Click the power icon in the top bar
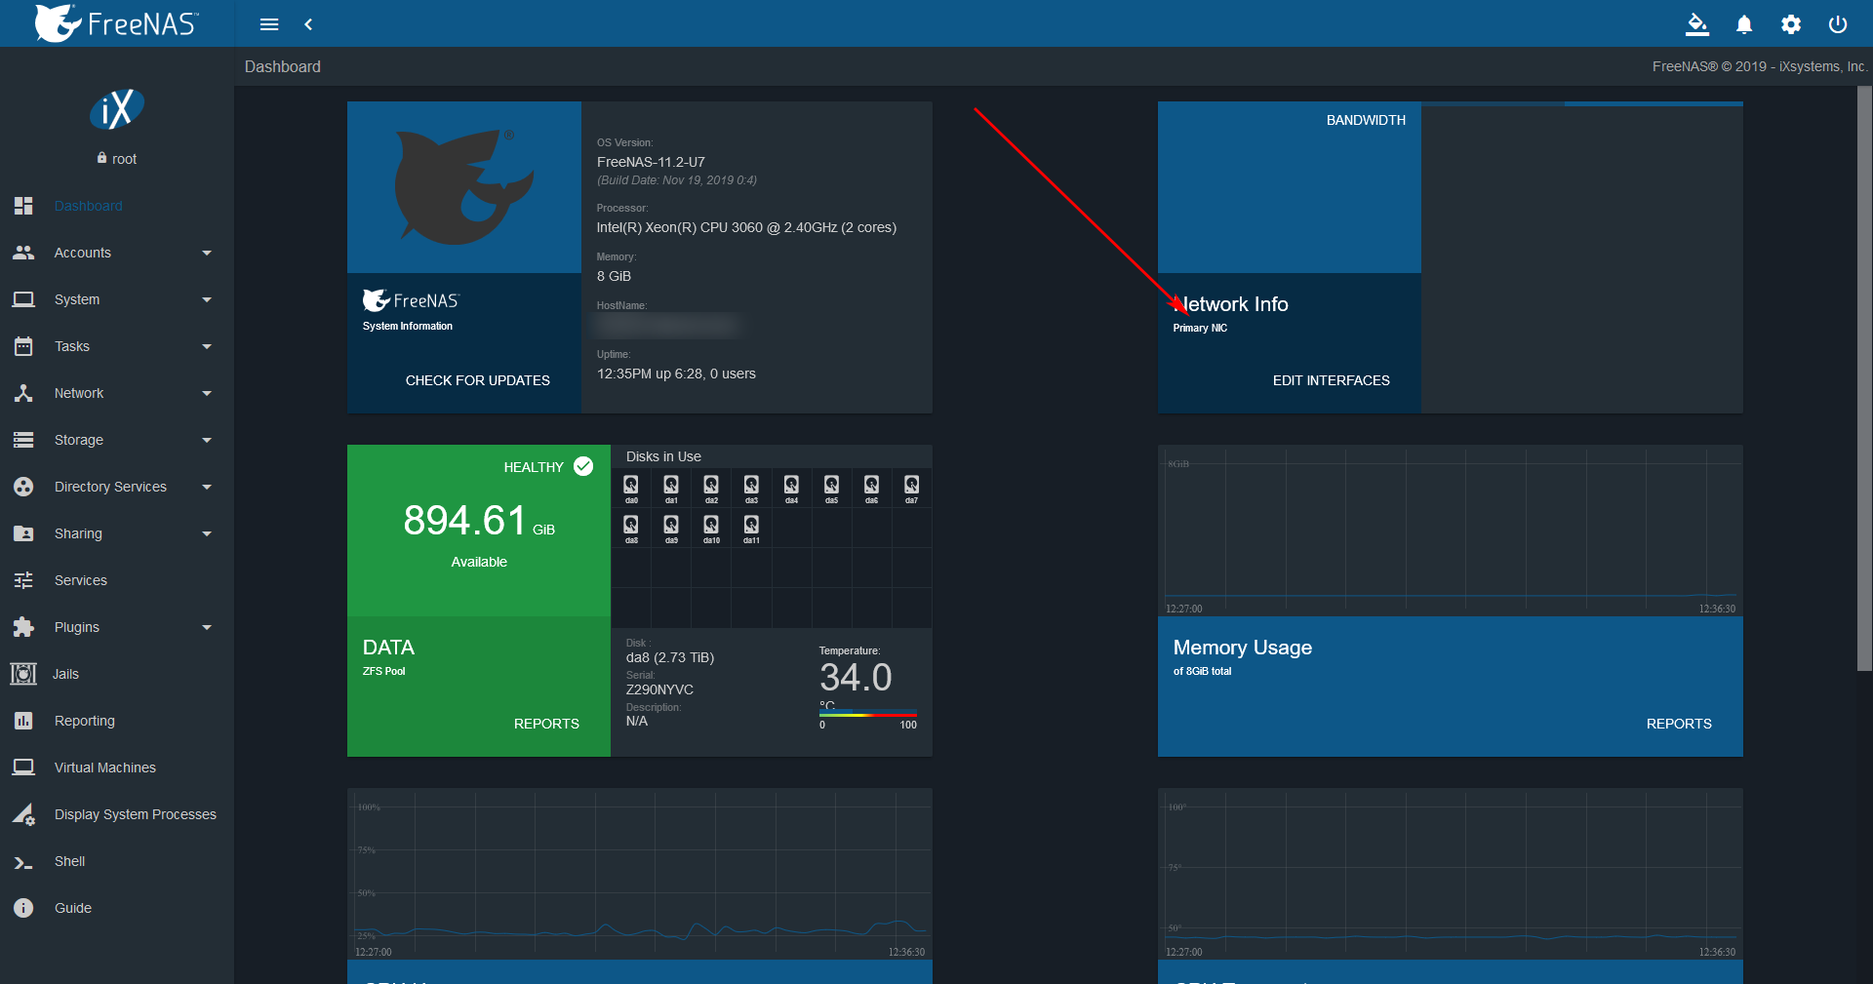The image size is (1873, 984). tap(1838, 24)
